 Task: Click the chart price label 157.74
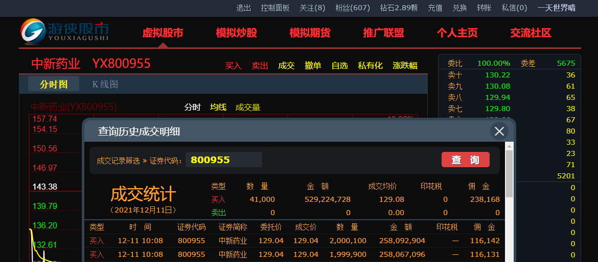44,119
